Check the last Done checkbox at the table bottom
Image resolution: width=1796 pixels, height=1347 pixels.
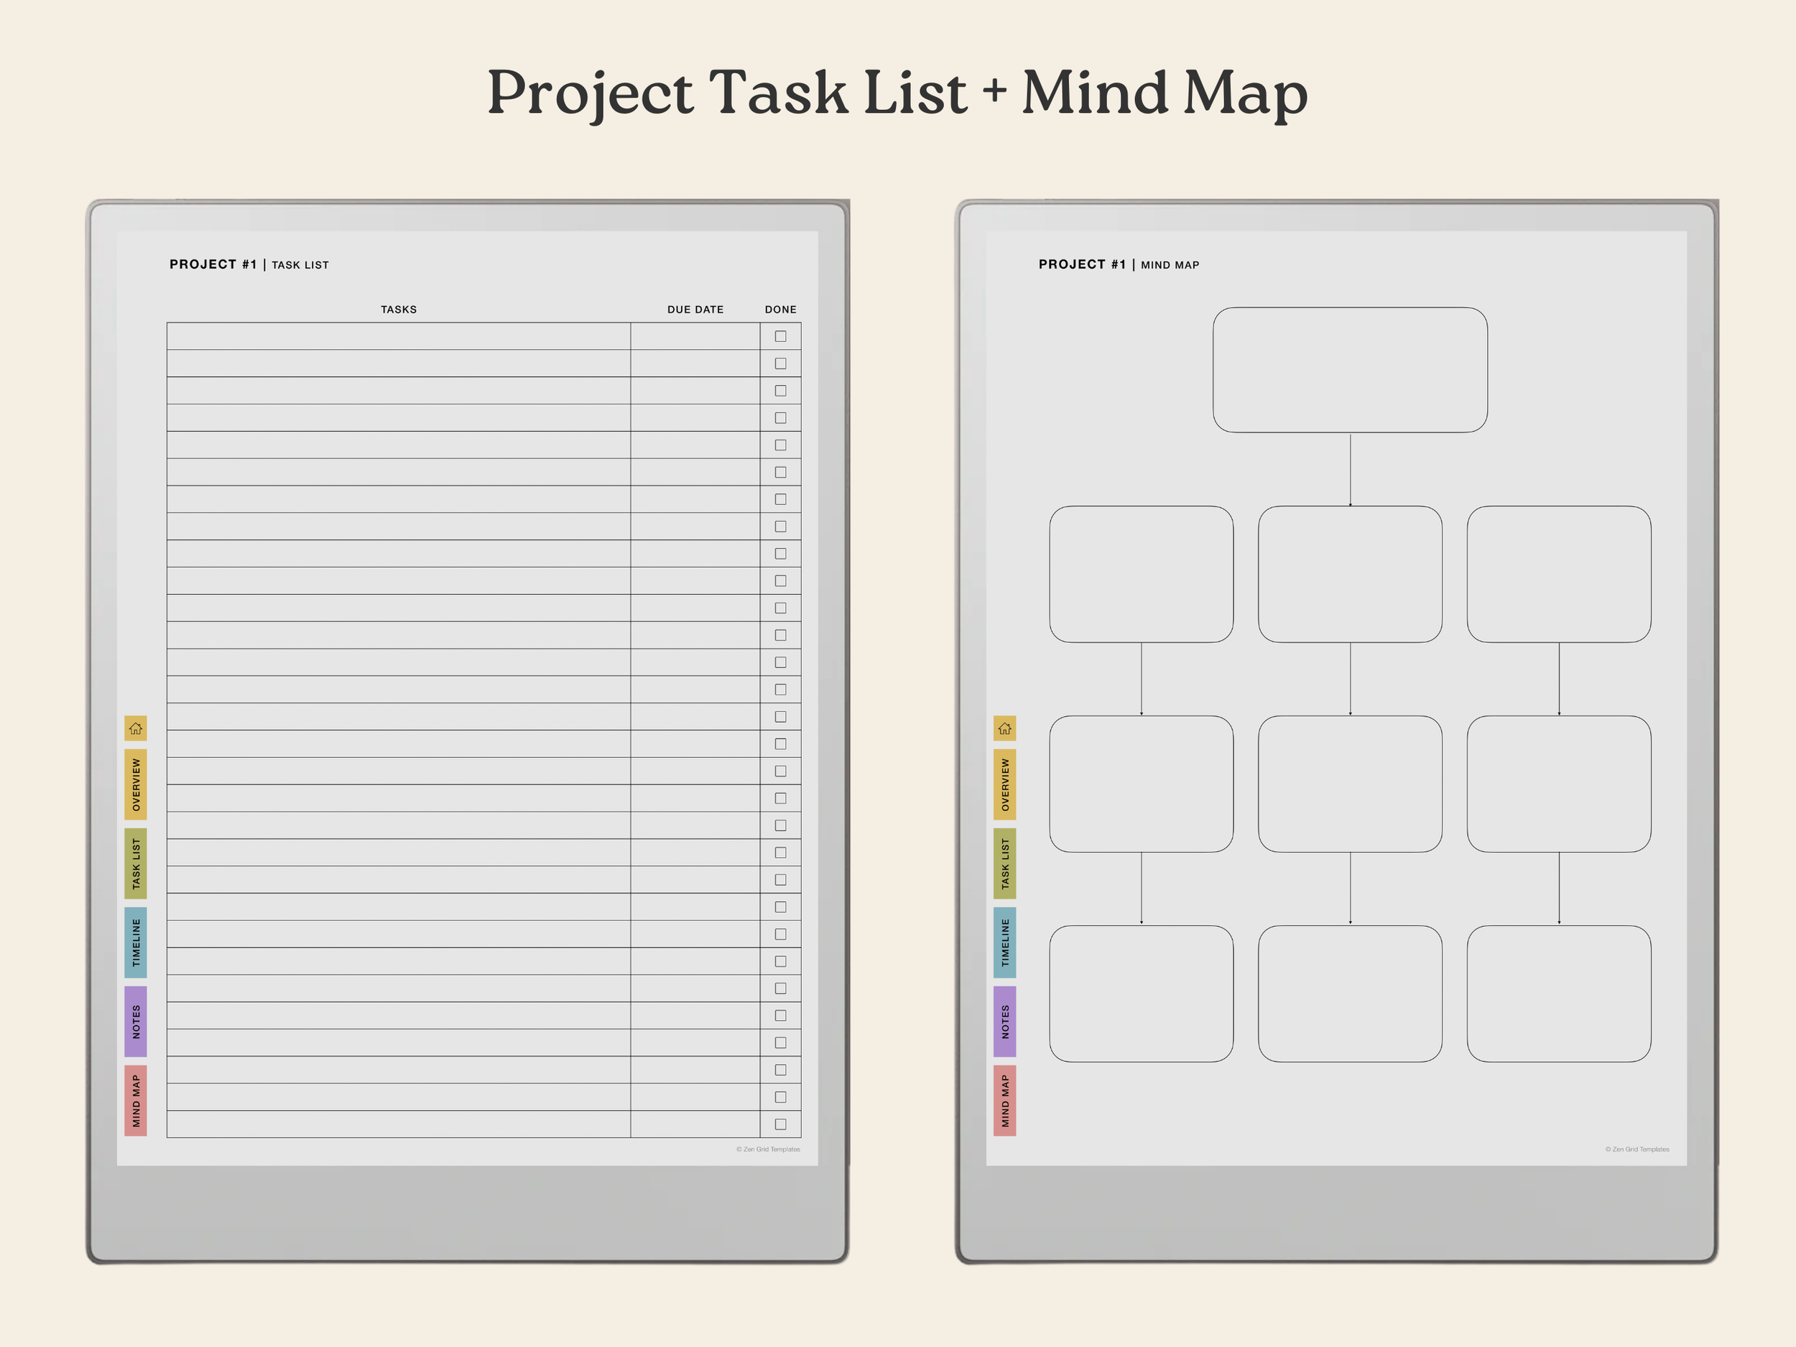click(x=780, y=1124)
